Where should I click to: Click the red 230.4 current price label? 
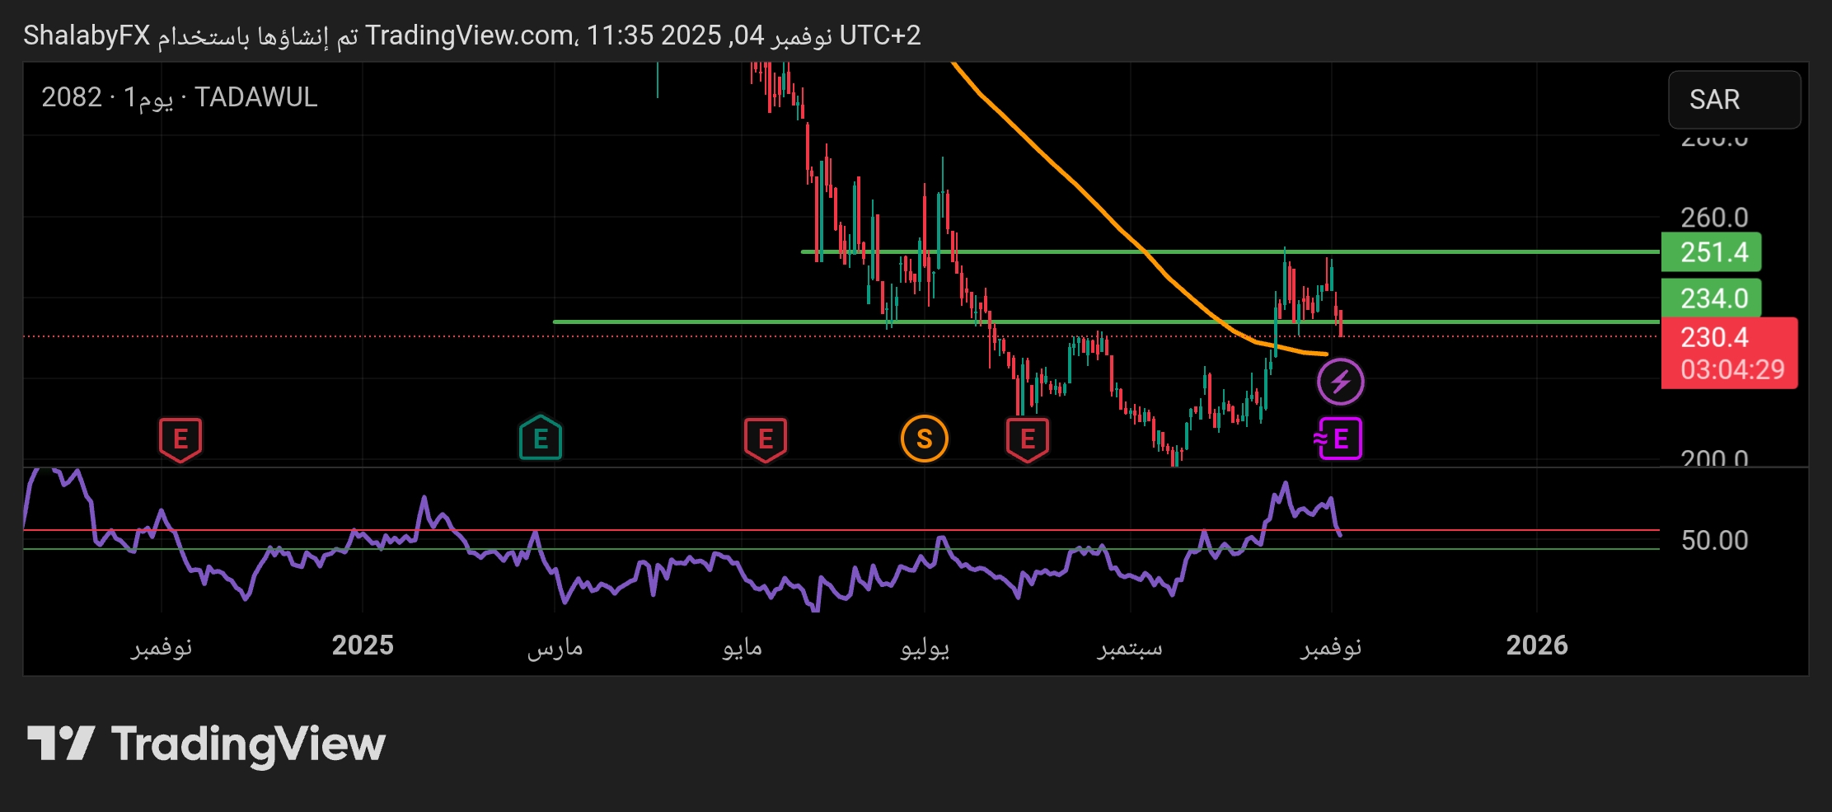(x=1728, y=353)
